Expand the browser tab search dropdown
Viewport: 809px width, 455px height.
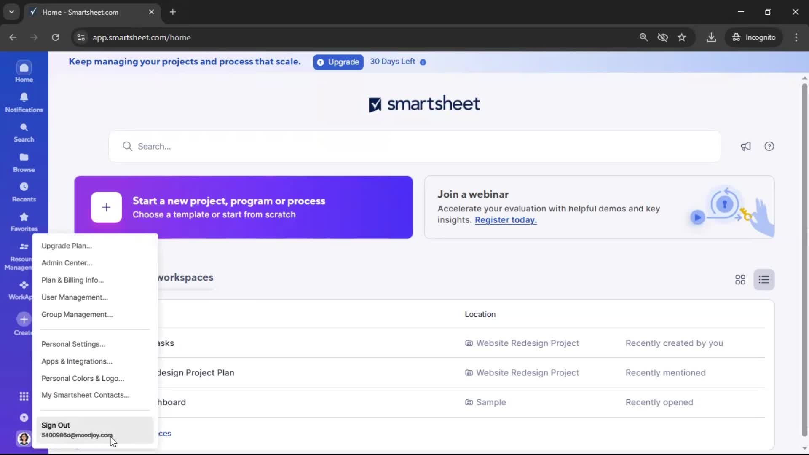click(11, 12)
